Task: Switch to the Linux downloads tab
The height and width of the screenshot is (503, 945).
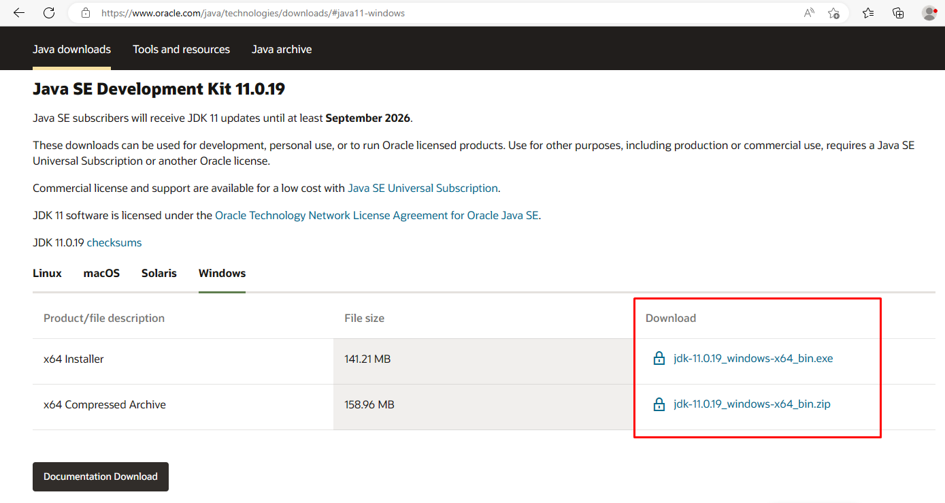Action: [47, 273]
